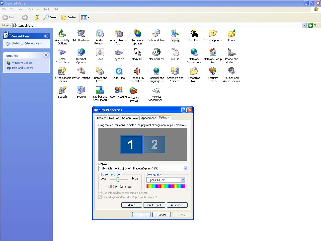Open User Accounts icon
This screenshot has width=321, height=241.
(x=119, y=90)
